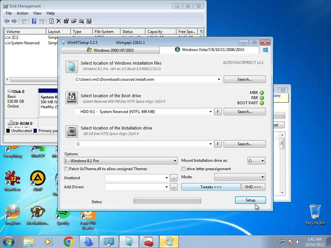Open Google Chrome from the taskbar
The image size is (331, 248).
click(x=69, y=242)
